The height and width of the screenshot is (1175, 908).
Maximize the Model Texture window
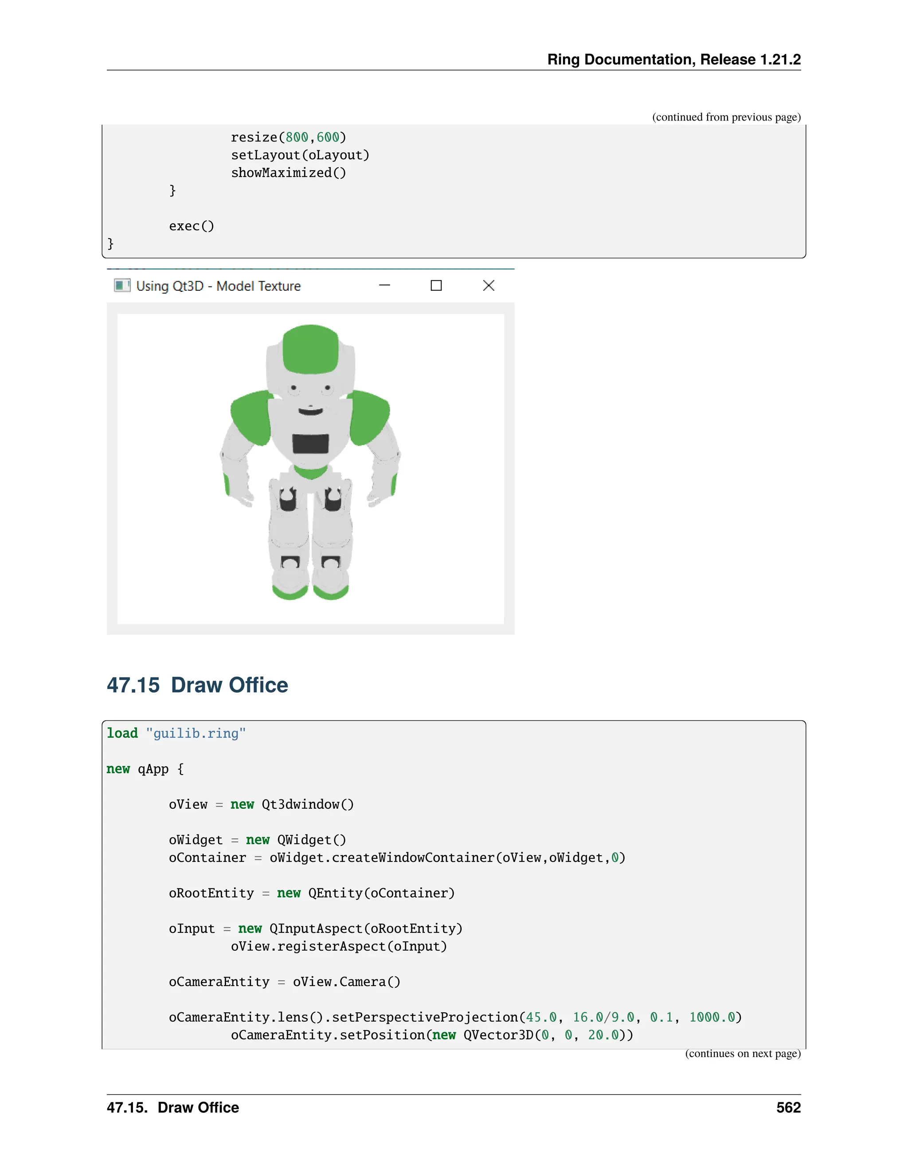[436, 286]
